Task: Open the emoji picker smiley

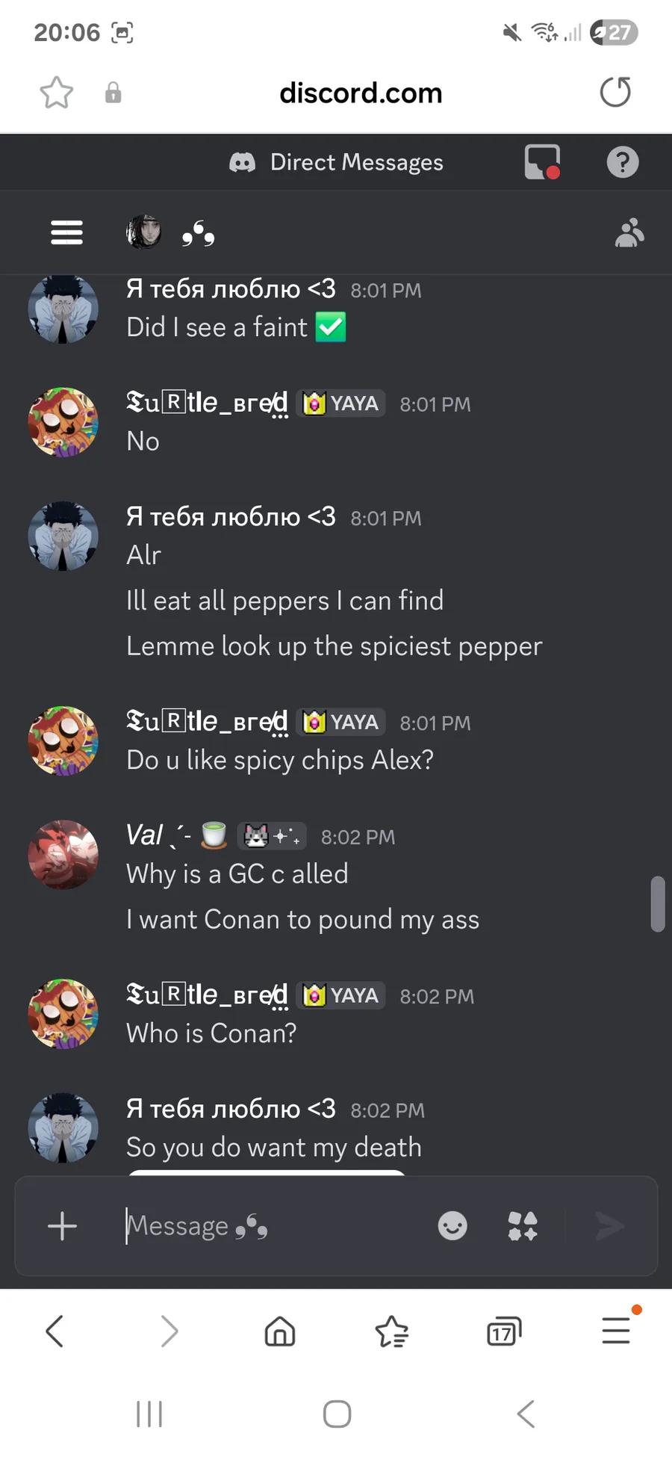Action: pyautogui.click(x=452, y=1226)
